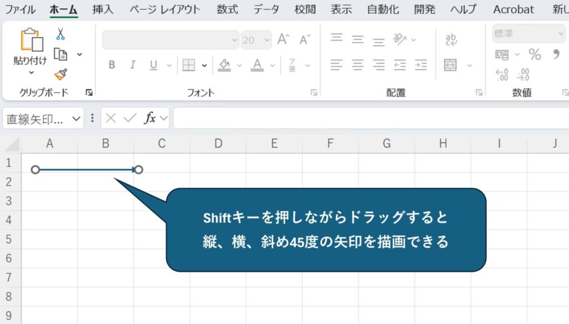Viewport: 569px width, 324px height.
Task: Cancel formula entry with X icon
Action: (111, 118)
